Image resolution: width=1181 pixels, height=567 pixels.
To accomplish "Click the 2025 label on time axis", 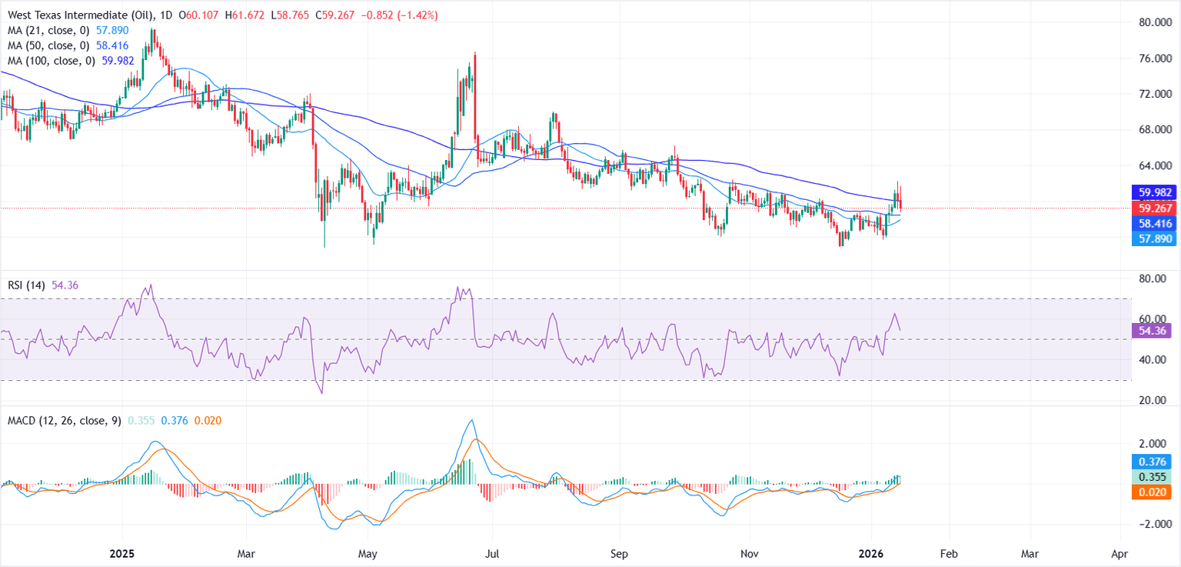I will click(122, 554).
